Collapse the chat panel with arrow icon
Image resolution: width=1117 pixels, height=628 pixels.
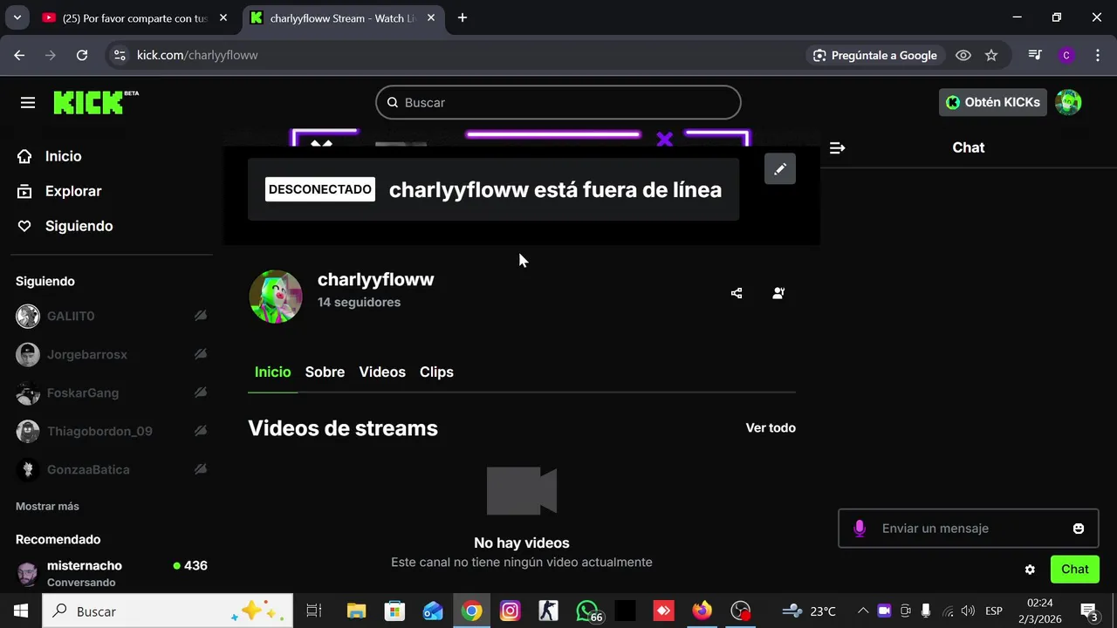[837, 148]
